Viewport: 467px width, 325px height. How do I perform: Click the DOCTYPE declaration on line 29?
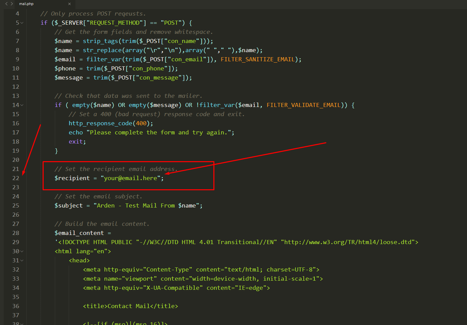pos(237,242)
